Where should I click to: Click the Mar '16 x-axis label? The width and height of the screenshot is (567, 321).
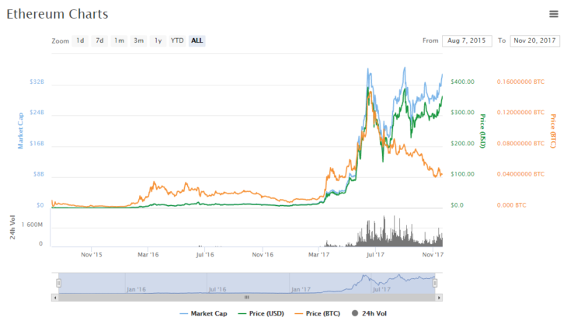[148, 255]
